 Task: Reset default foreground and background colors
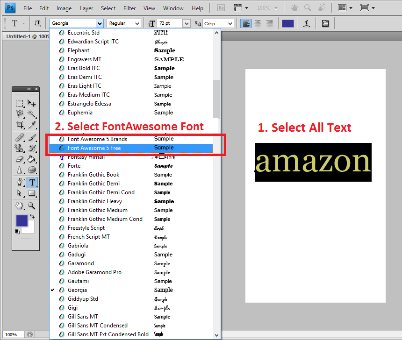(x=17, y=232)
